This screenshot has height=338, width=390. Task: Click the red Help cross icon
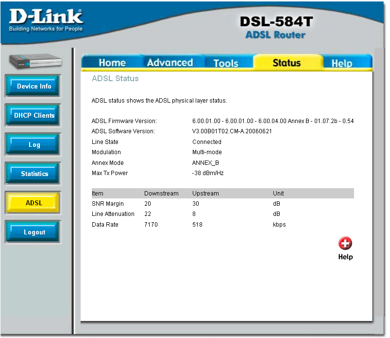pos(345,243)
